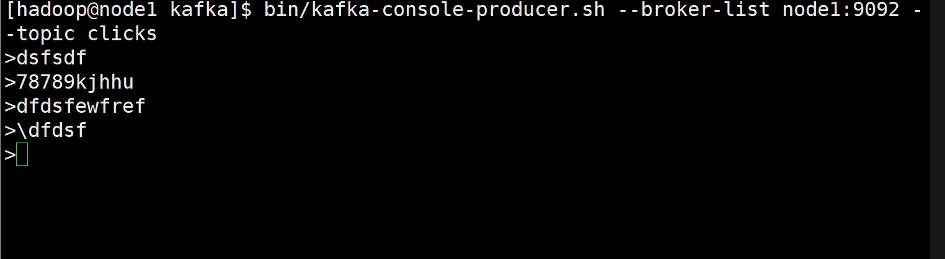Click the --broker-list option text

681,10
